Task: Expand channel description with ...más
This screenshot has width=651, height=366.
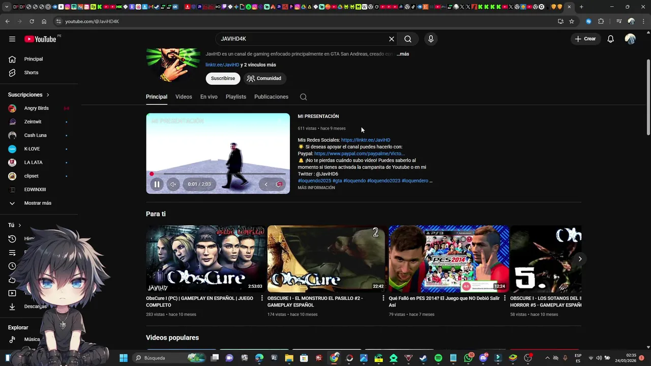Action: (403, 54)
